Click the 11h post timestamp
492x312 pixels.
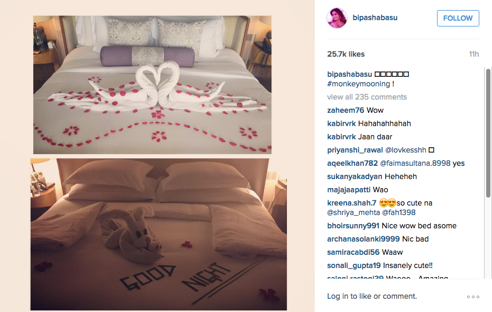click(474, 55)
